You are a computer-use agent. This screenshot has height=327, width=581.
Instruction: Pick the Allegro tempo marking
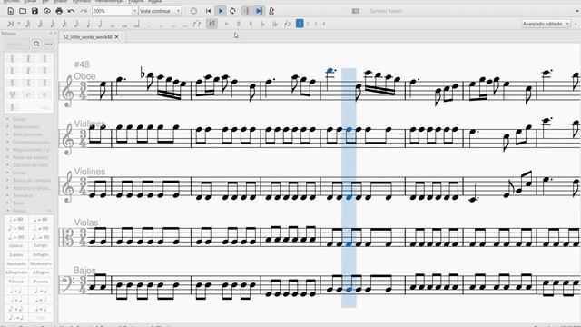click(x=41, y=272)
